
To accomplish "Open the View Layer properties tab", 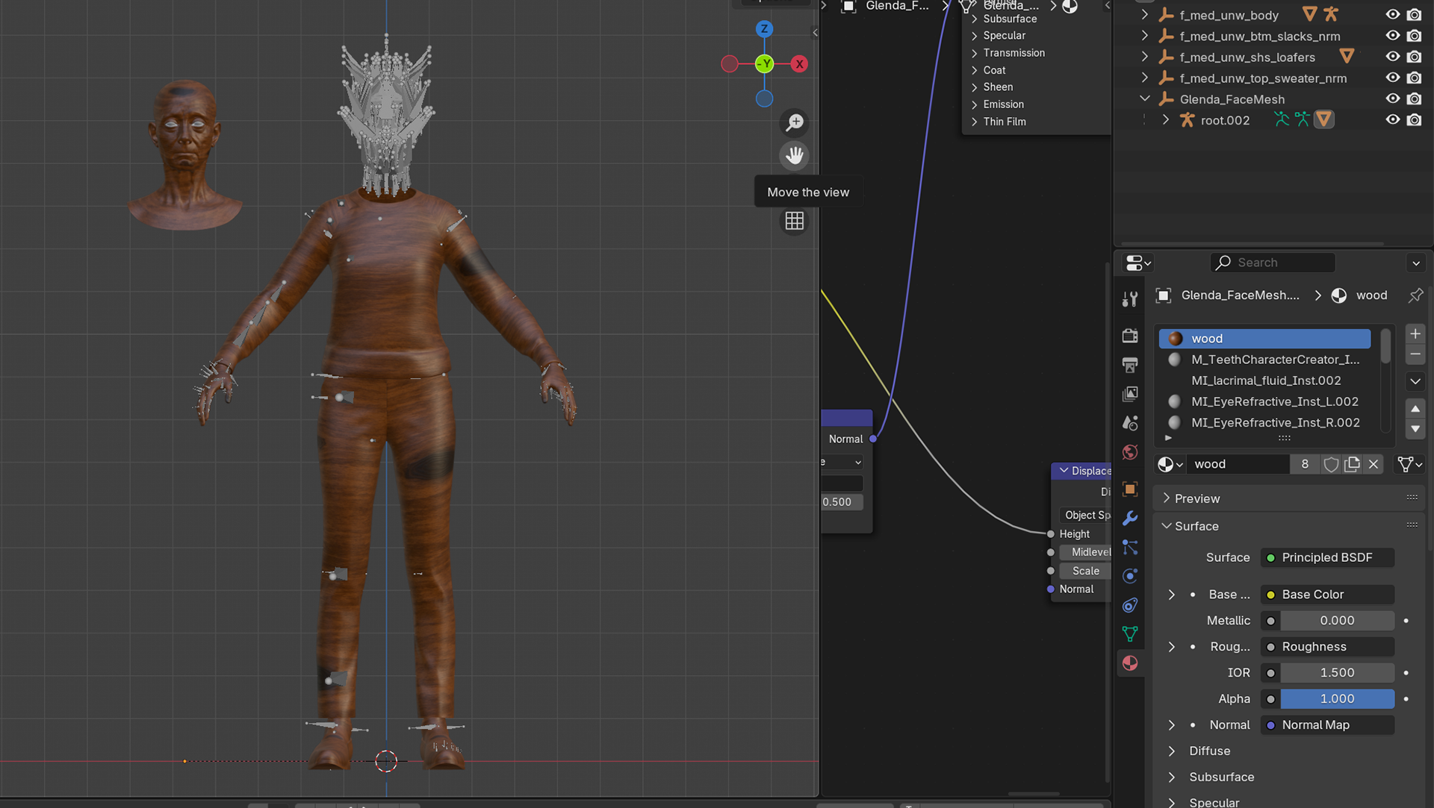I will 1130,394.
